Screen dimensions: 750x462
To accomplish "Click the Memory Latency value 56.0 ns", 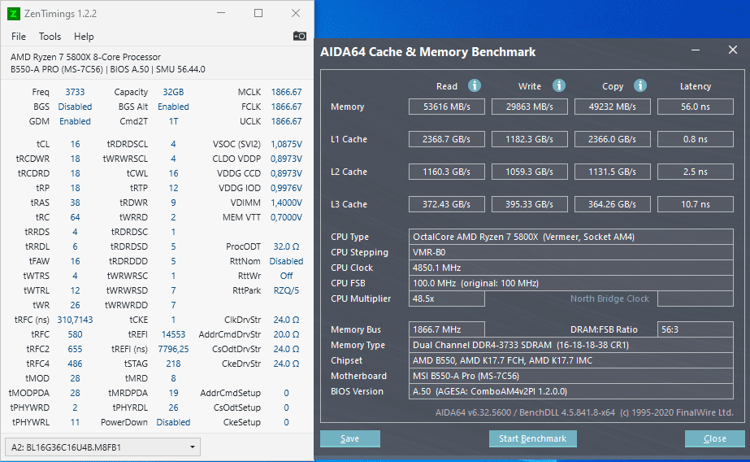I will 696,107.
